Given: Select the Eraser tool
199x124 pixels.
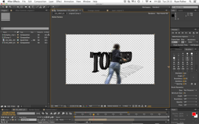Looking at the screenshot, I should tap(44, 7).
